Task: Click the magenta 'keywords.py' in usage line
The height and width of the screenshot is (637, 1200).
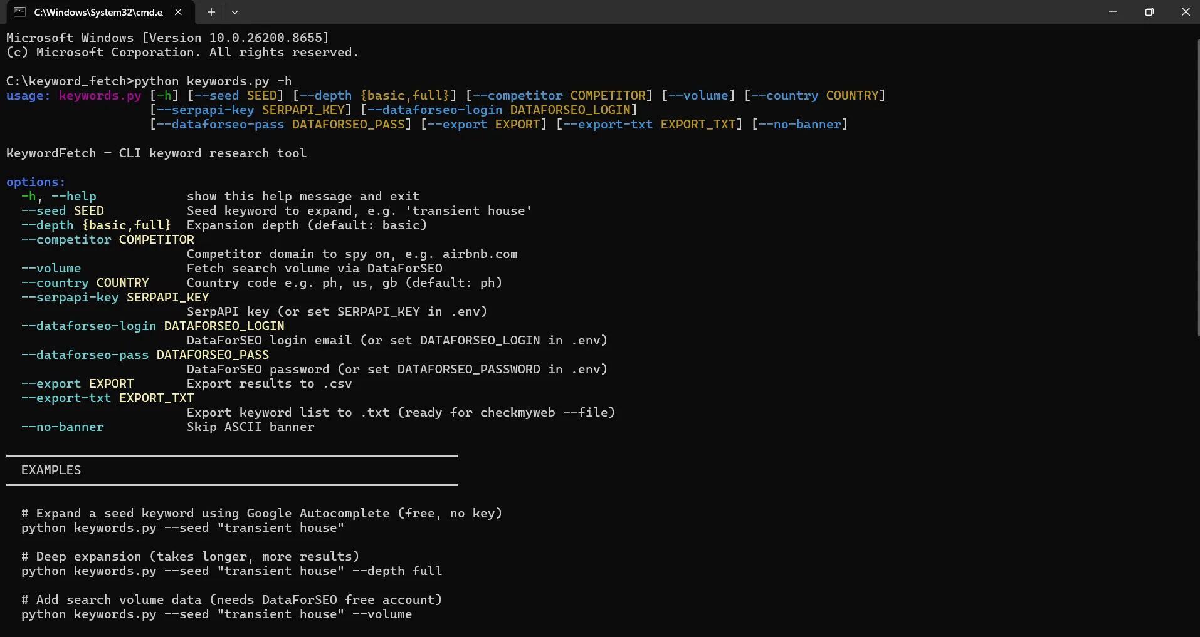Action: (x=100, y=96)
